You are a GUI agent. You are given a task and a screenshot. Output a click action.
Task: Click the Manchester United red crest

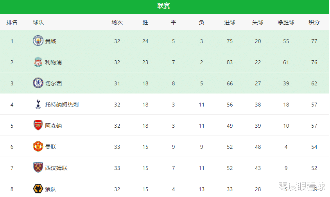38,146
